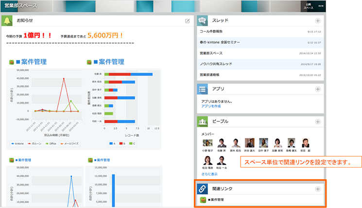This screenshot has width=362, height=208.
Task: Click the 公開スペース label in header
Action: pos(309,6)
